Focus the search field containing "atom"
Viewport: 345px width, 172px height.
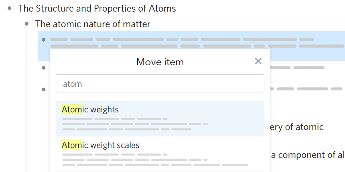[160, 84]
